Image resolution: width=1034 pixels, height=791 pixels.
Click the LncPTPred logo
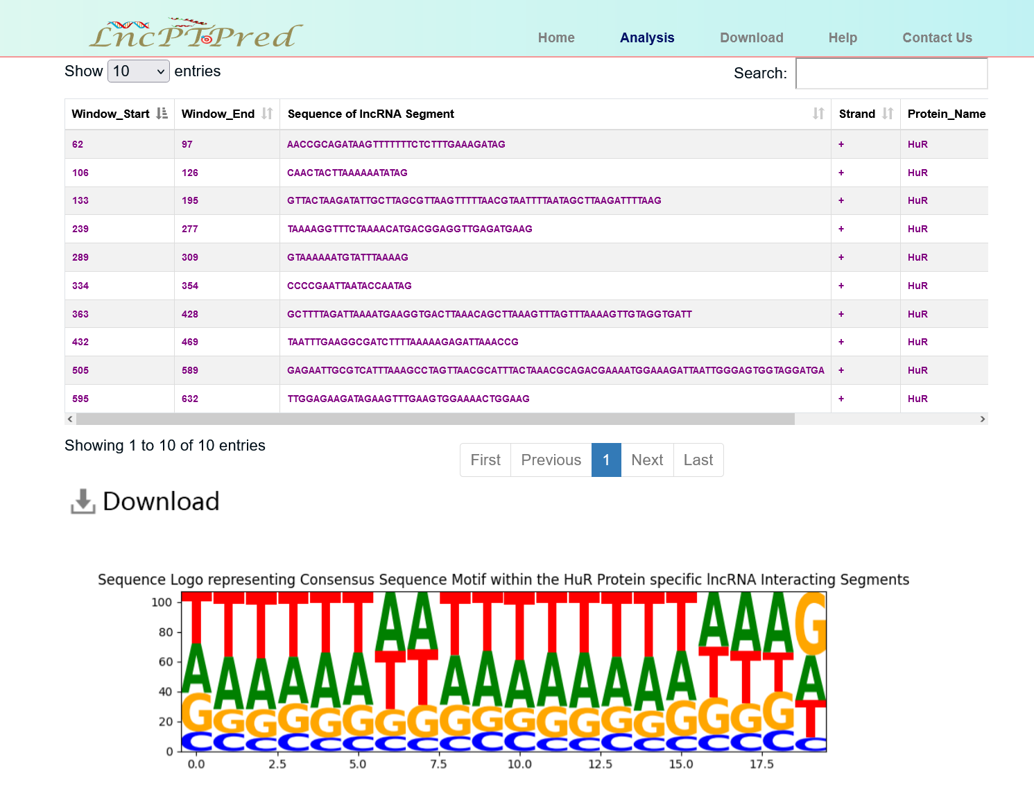[196, 34]
